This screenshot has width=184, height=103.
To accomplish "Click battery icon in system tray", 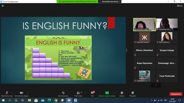I will (155, 100).
